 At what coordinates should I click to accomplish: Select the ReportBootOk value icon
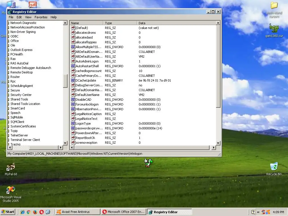pyautogui.click(x=73, y=138)
